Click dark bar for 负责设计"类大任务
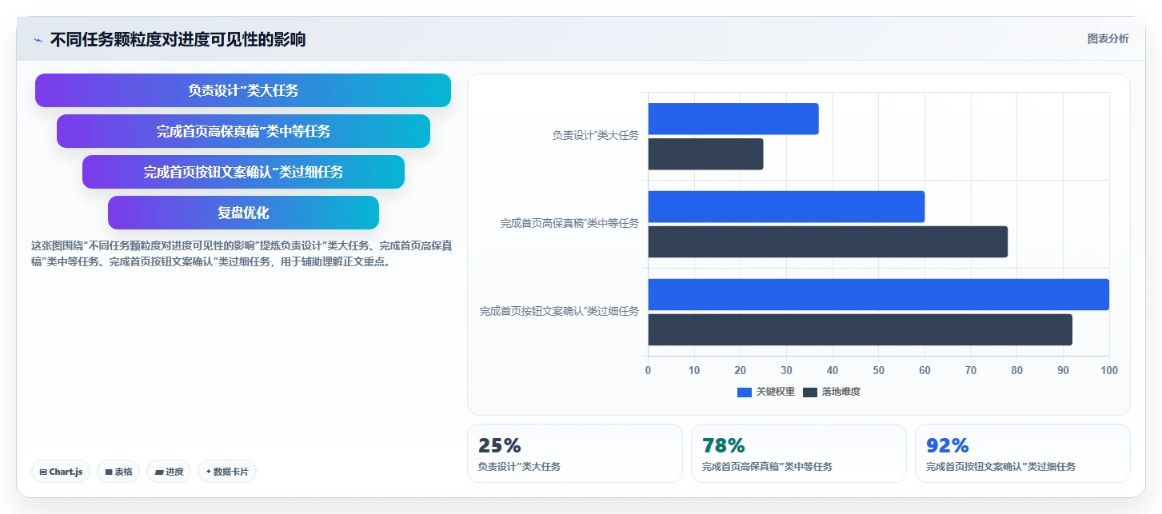This screenshot has width=1162, height=514. 705,153
